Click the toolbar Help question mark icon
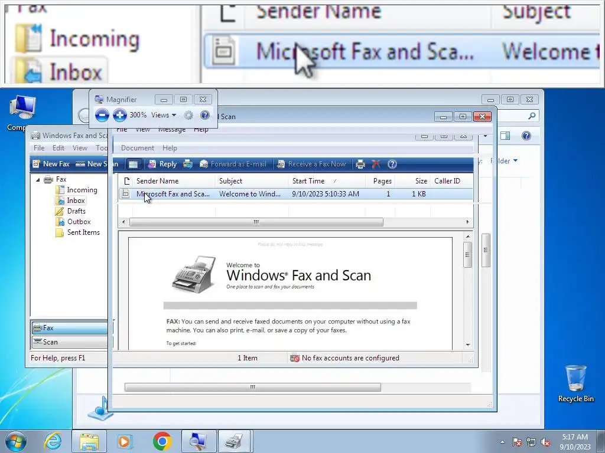 (392, 164)
